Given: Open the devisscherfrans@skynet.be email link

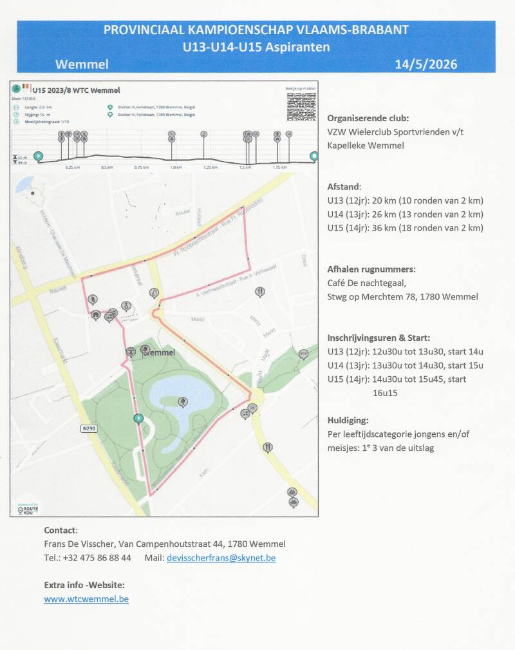Looking at the screenshot, I should coord(221,558).
